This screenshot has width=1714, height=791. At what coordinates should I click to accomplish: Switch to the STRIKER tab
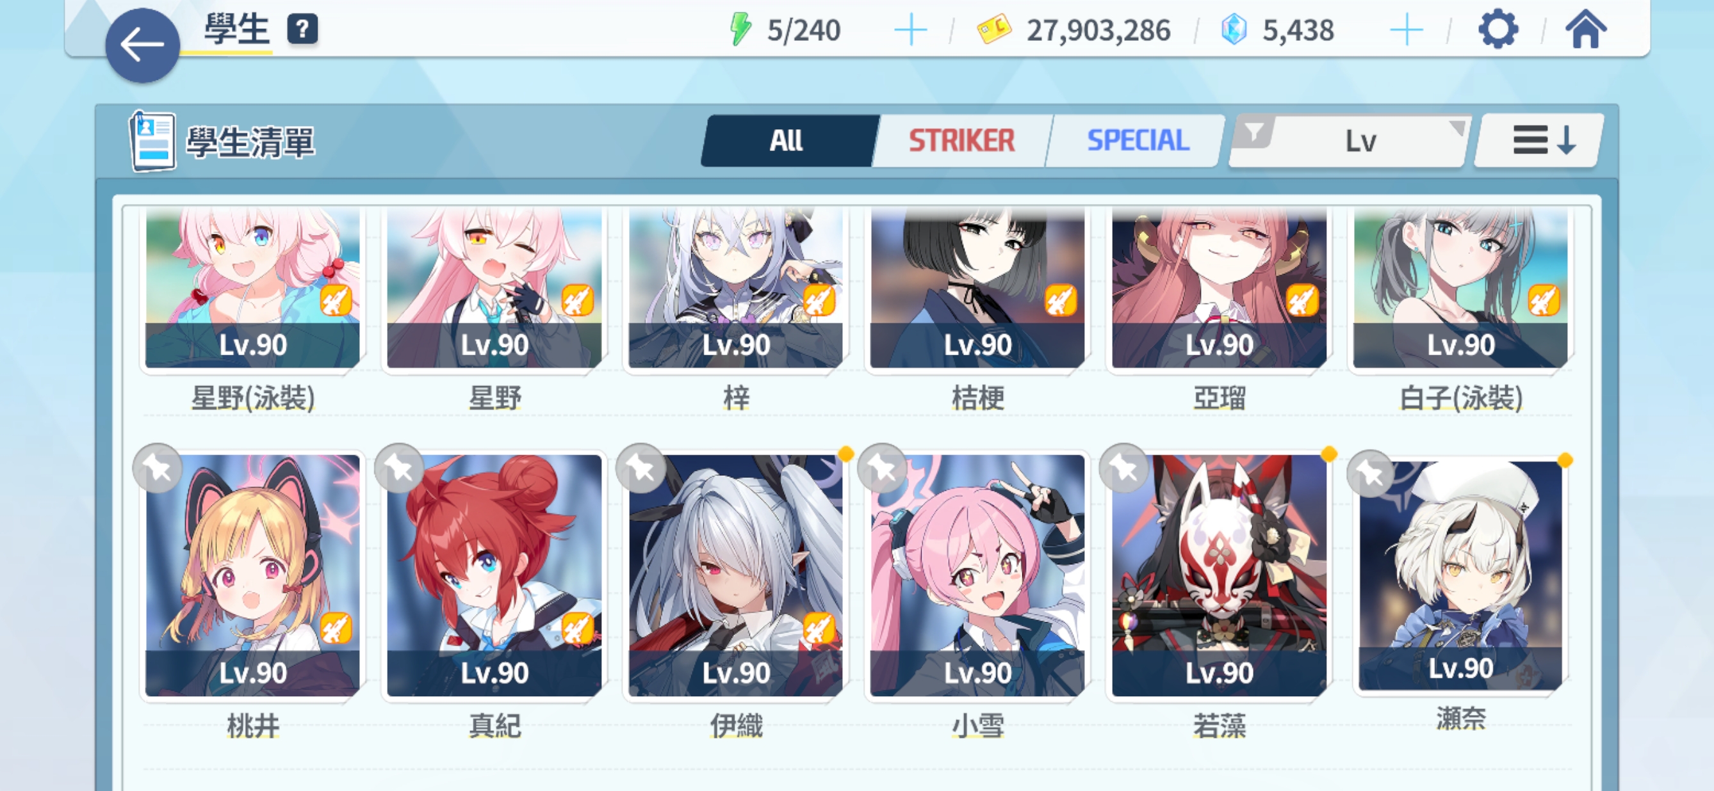click(961, 140)
